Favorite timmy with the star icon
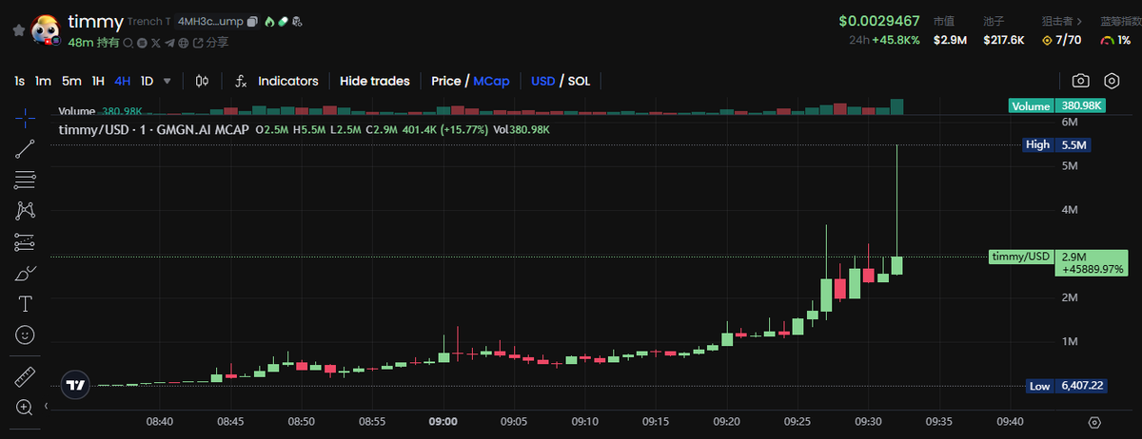Image resolution: width=1142 pixels, height=439 pixels. (18, 30)
